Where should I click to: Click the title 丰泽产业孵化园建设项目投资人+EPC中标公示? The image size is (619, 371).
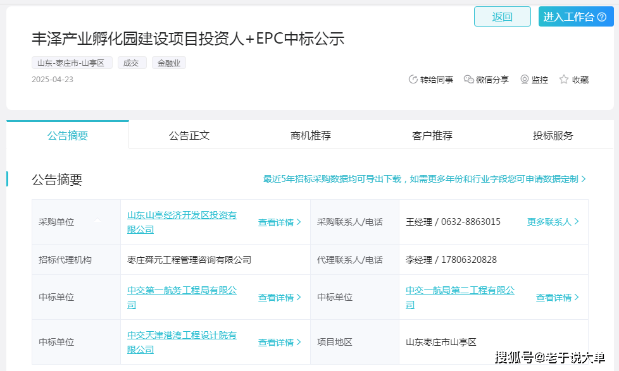[x=188, y=39]
